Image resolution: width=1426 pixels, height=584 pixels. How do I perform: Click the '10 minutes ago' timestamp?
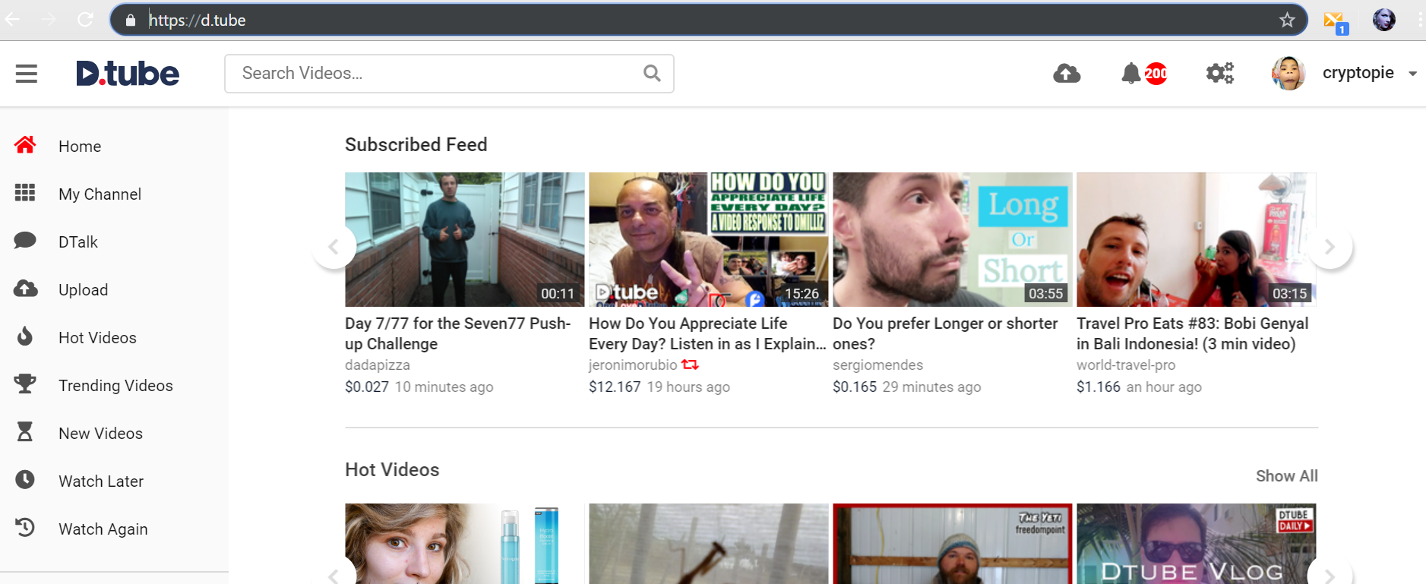[444, 387]
